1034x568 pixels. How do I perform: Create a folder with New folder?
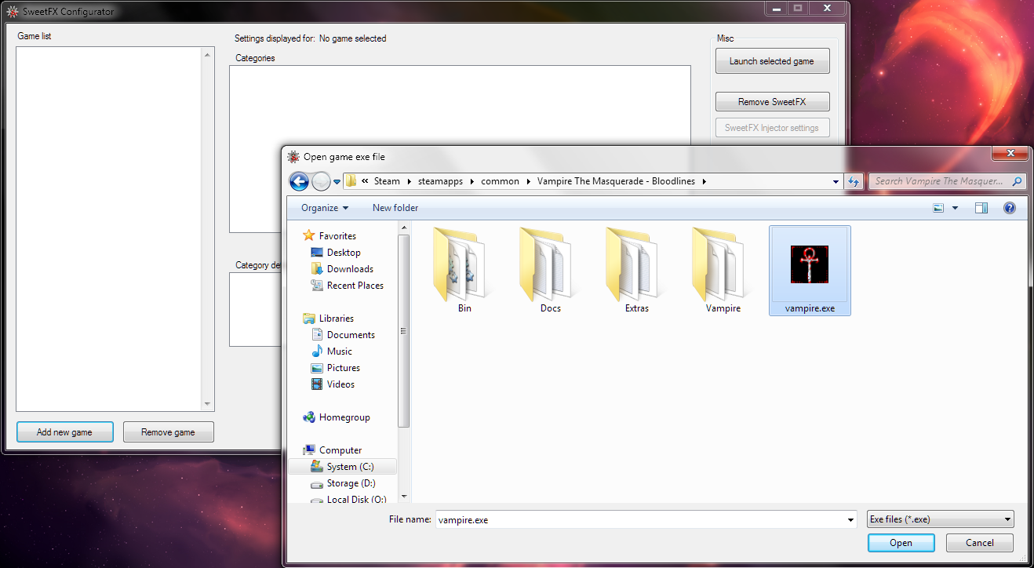coord(395,208)
